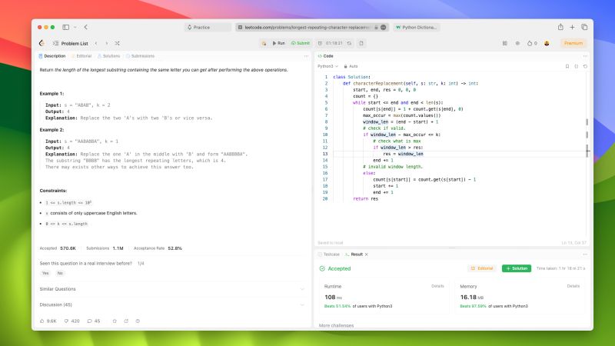Viewport: 615px width, 346px height.
Task: Open the help question-mark icon
Action: 138,321
